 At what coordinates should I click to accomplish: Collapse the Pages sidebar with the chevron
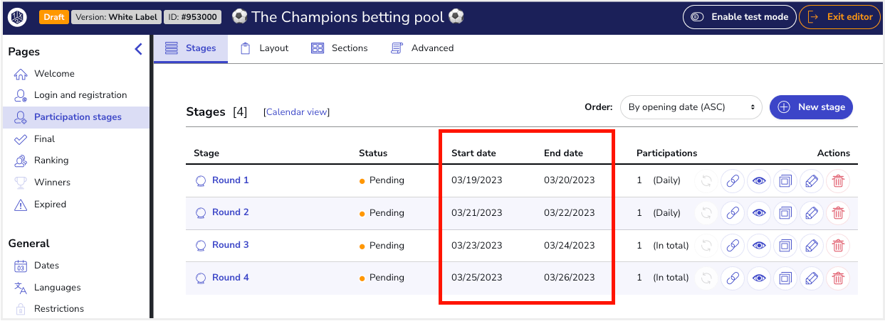138,50
